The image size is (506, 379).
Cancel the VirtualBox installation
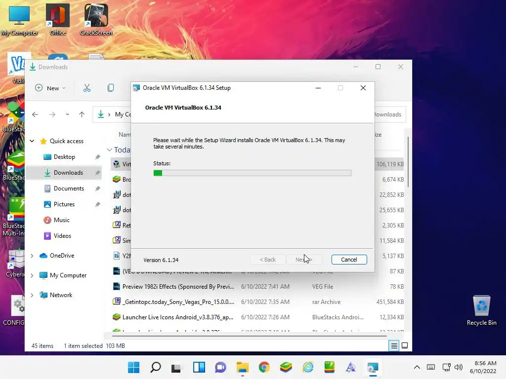[349, 260]
